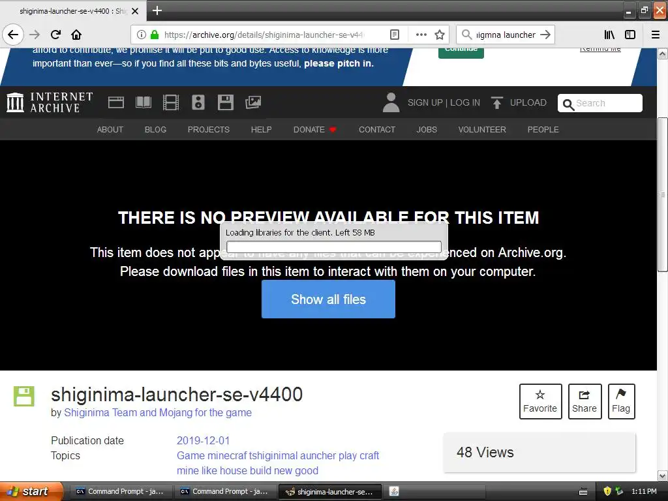Open the Firefox library icon
Screen dimensions: 668x501
coord(609,35)
